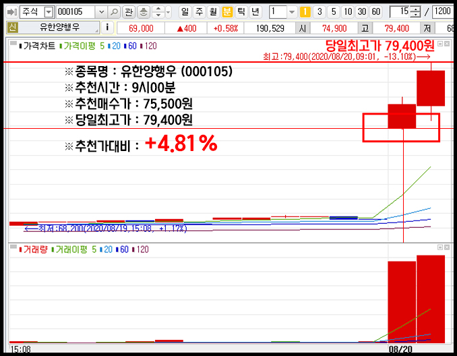Click the price change ▲400
The width and height of the screenshot is (457, 356).
tap(186, 28)
